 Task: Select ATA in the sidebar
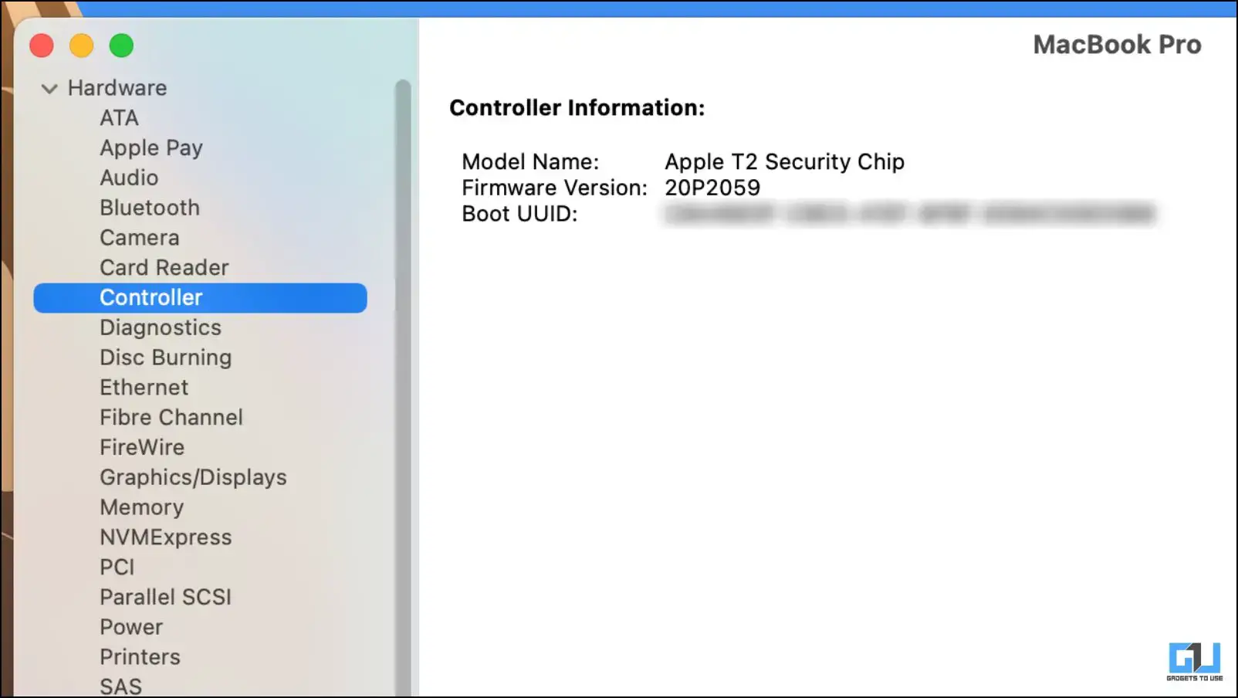tap(119, 118)
